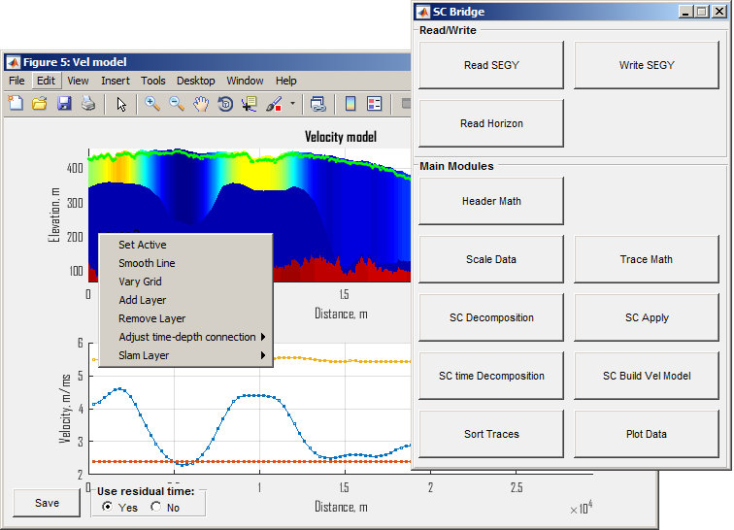
Task: Launch the SC Decomposition module
Action: 491,317
